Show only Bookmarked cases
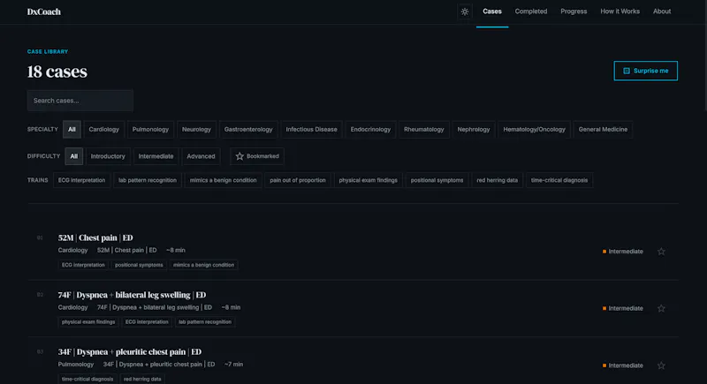Viewport: 707px width, 384px height. (257, 156)
